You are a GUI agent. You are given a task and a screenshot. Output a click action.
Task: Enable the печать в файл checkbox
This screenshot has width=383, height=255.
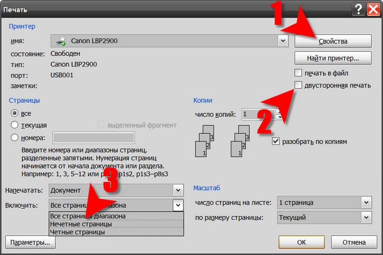click(x=298, y=73)
